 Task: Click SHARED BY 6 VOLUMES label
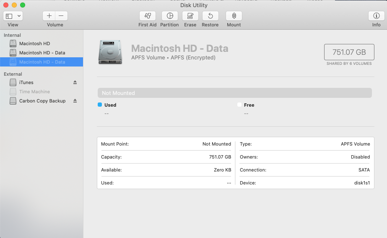pos(349,64)
